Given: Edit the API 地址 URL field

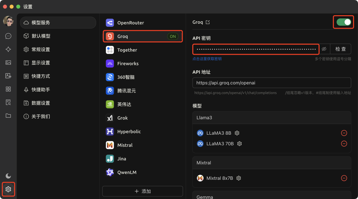Looking at the screenshot, I should click(272, 83).
